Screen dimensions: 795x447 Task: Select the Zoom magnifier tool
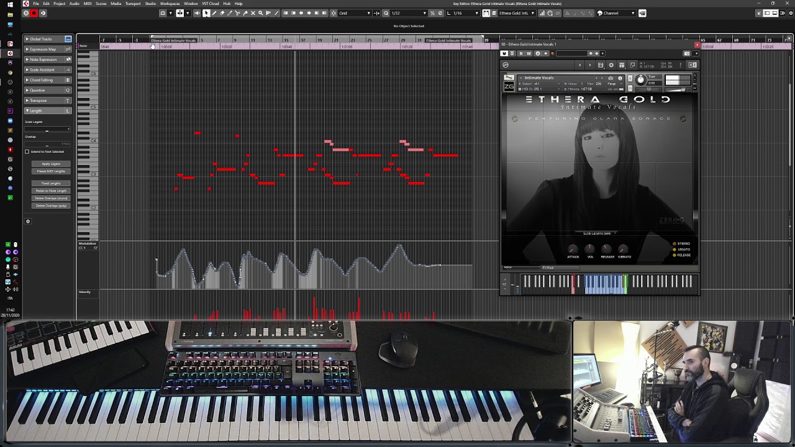260,13
